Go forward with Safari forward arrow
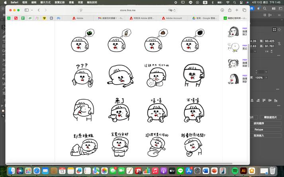Image resolution: width=284 pixels, height=177 pixels. [46, 10]
